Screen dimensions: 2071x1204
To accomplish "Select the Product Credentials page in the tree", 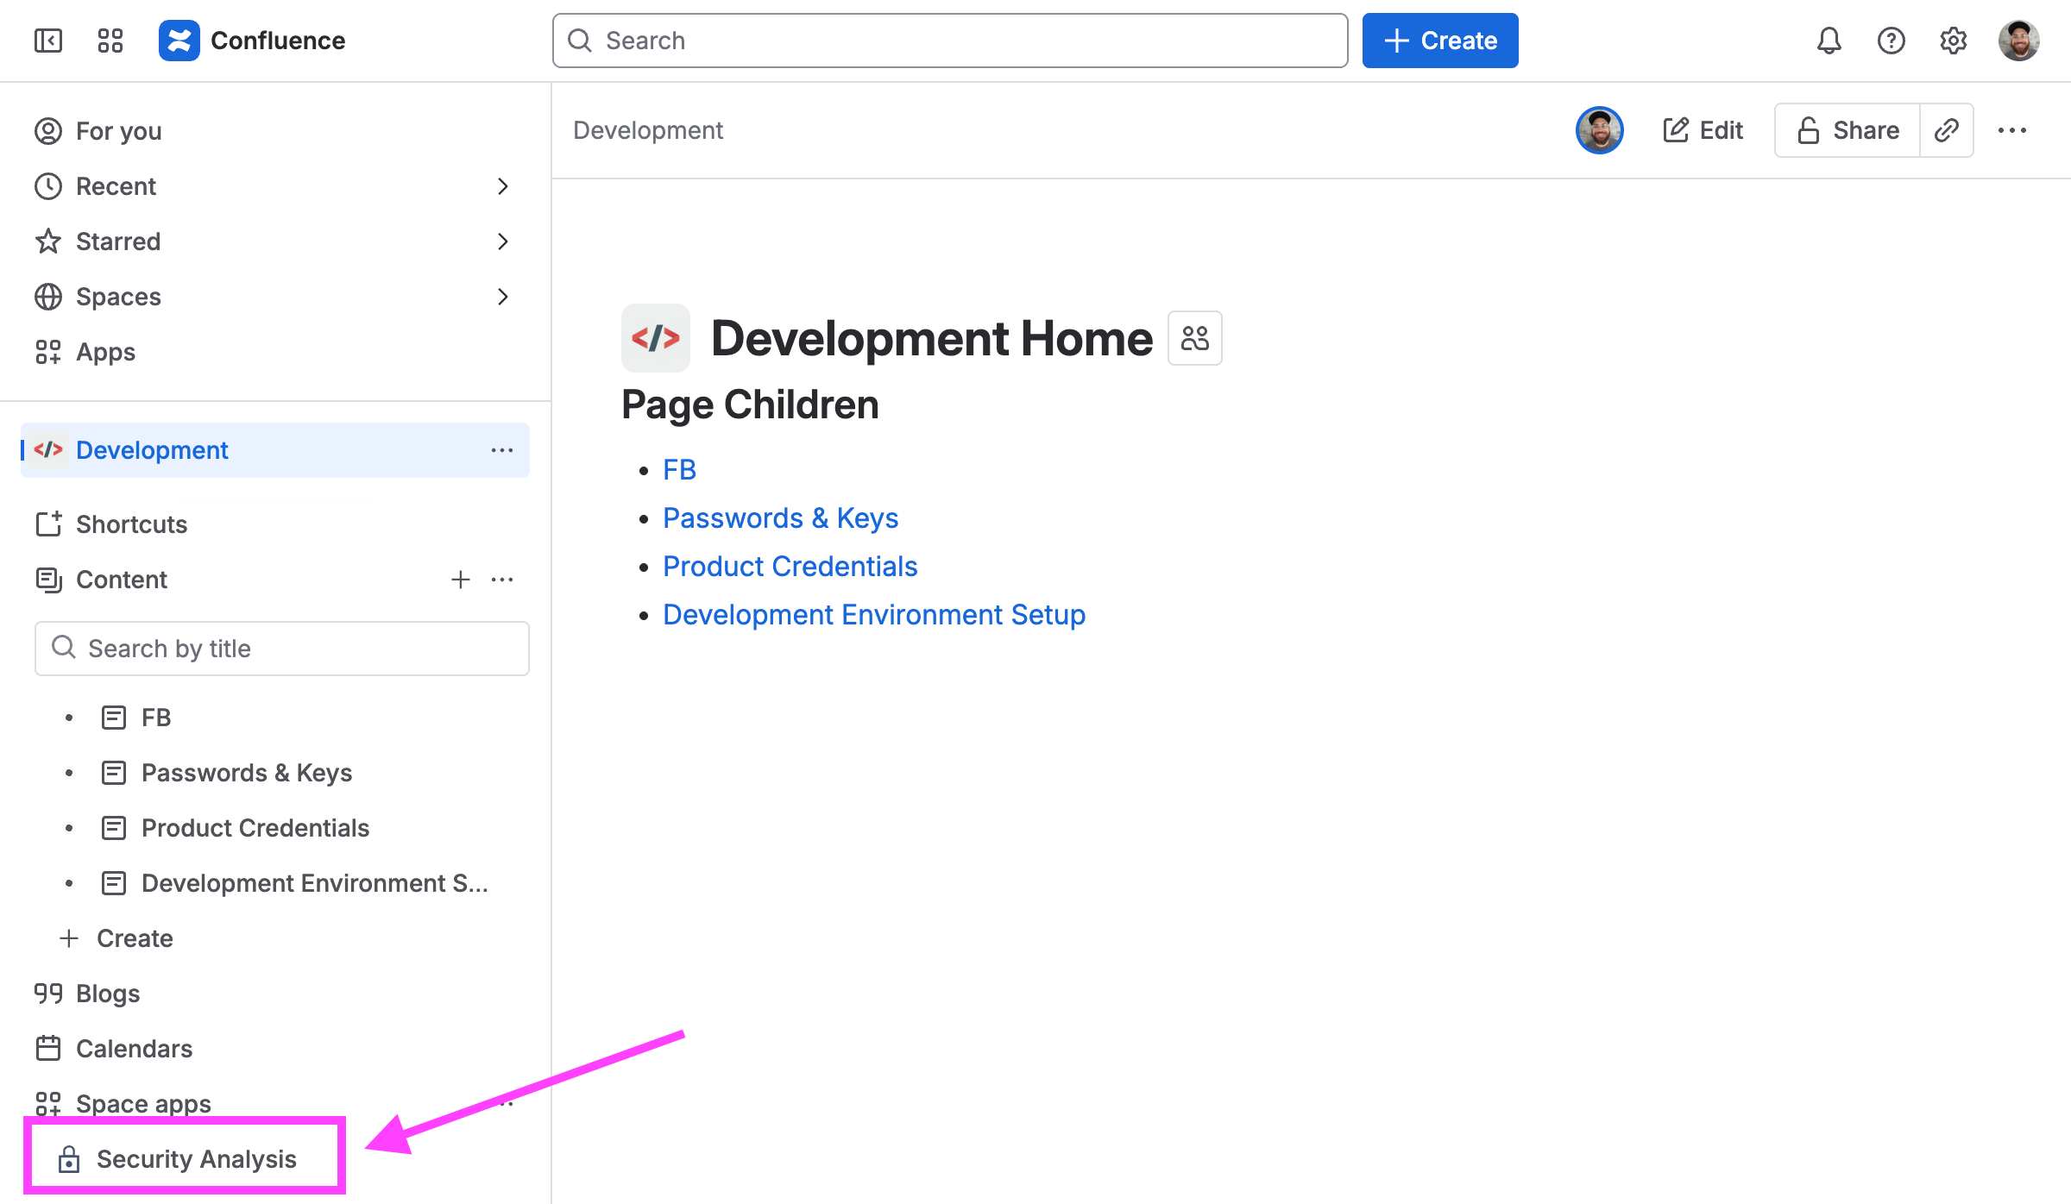I will tap(255, 828).
